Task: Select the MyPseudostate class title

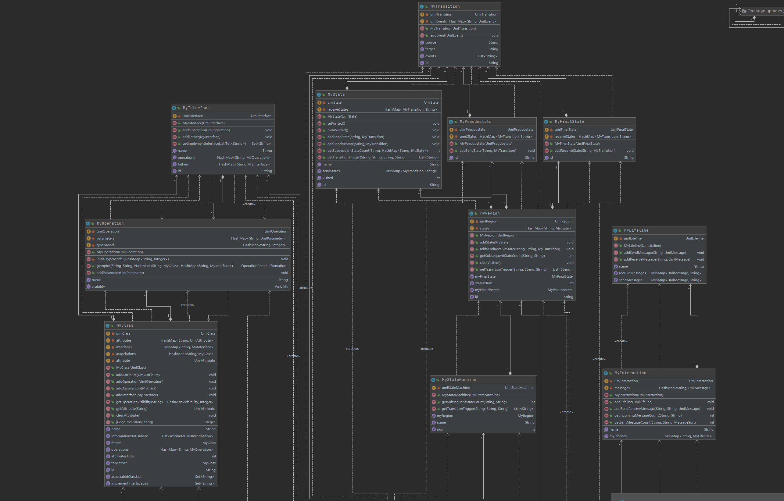Action: pos(475,122)
